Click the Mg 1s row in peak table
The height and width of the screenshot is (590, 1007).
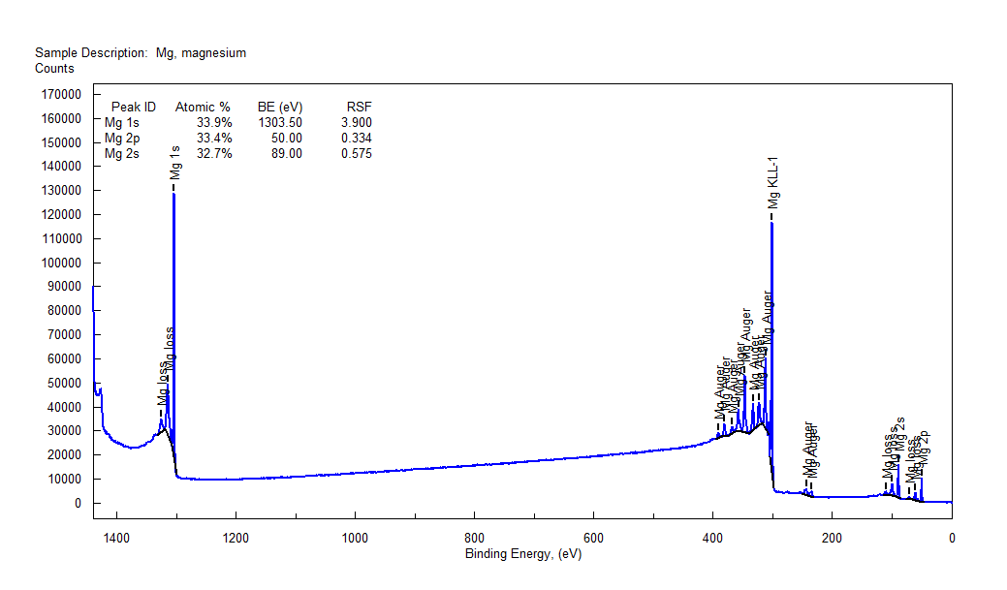click(122, 123)
